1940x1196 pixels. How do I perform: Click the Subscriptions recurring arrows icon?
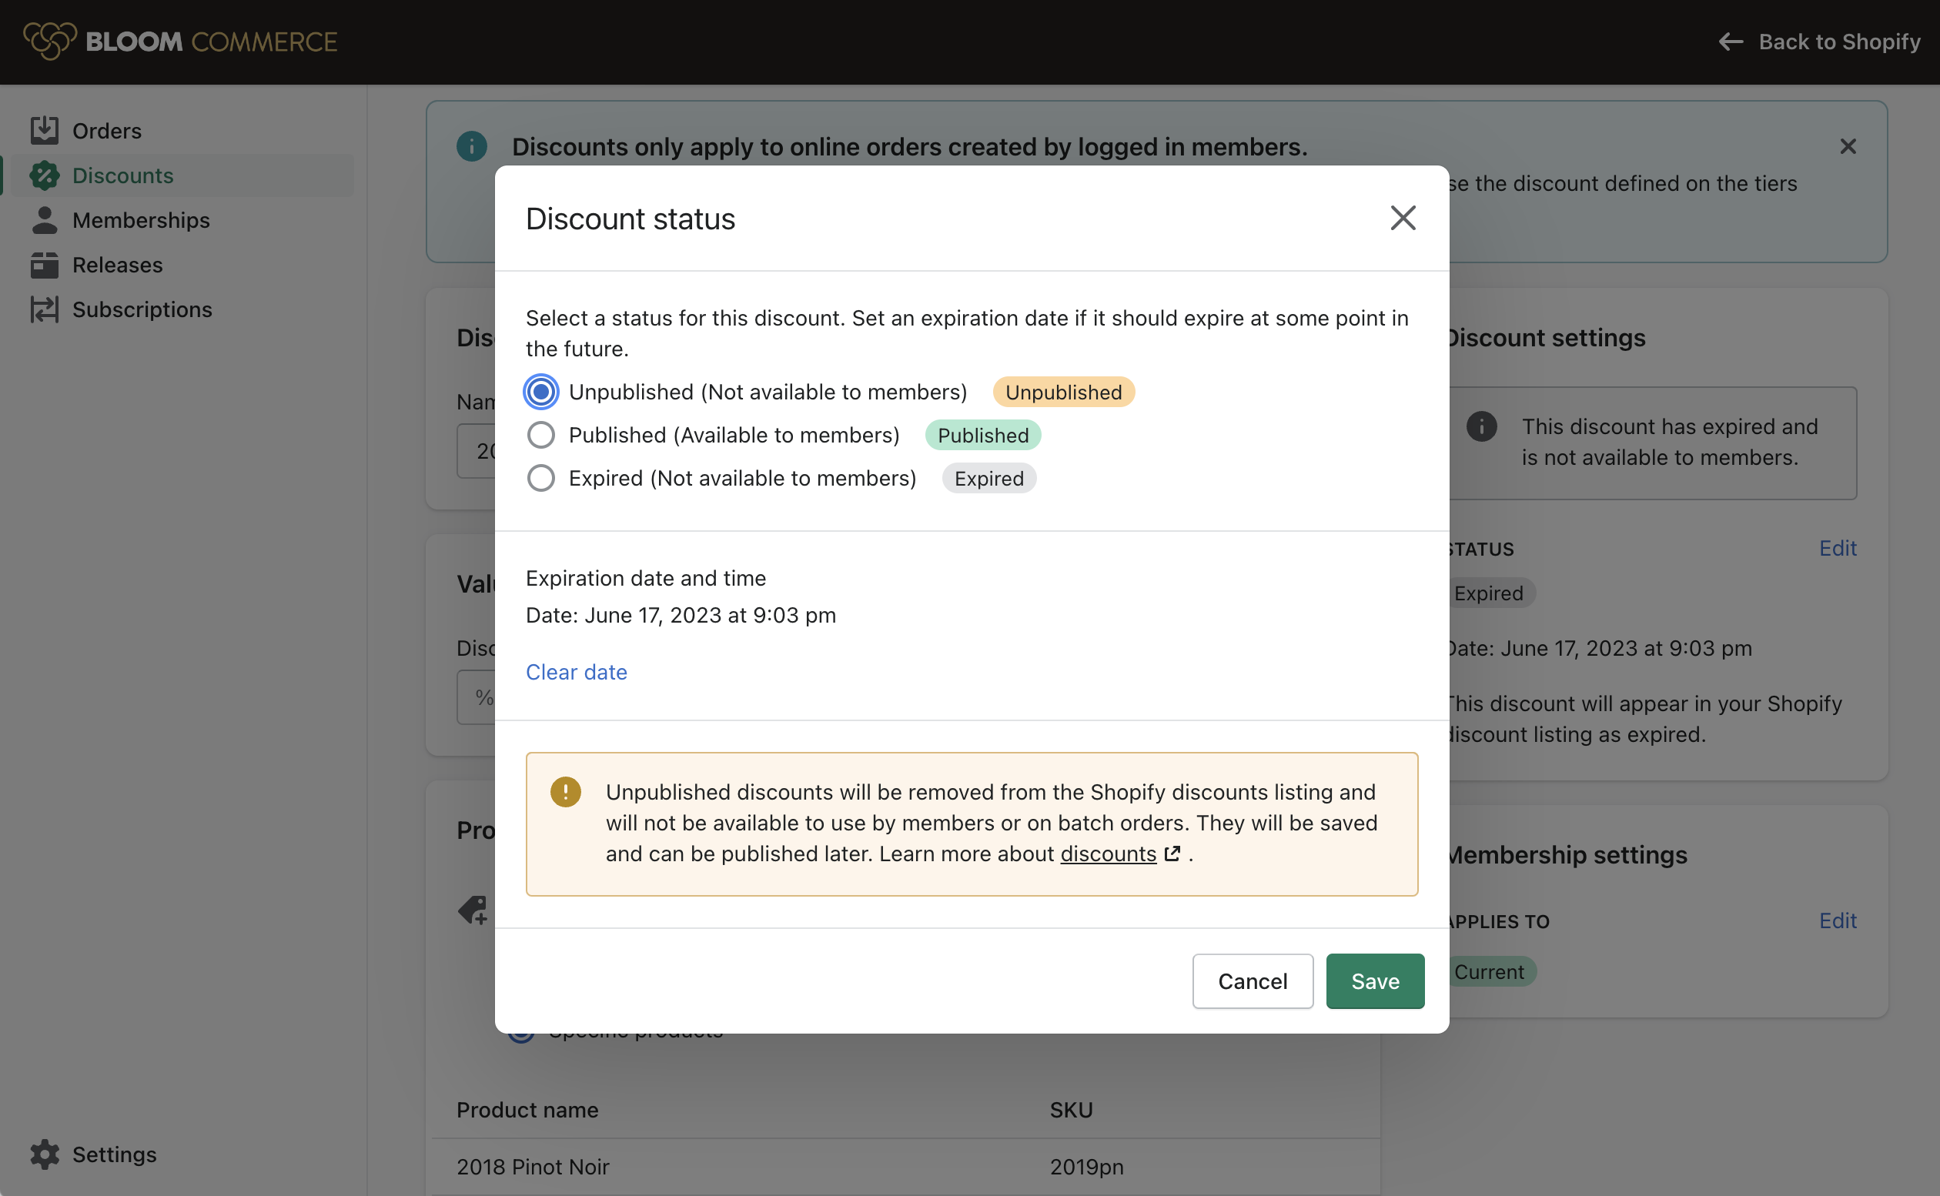coord(45,309)
